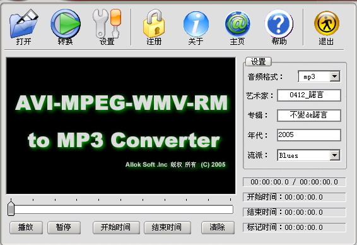
Task: Click the Blues value in genre box
Action: 288,155
